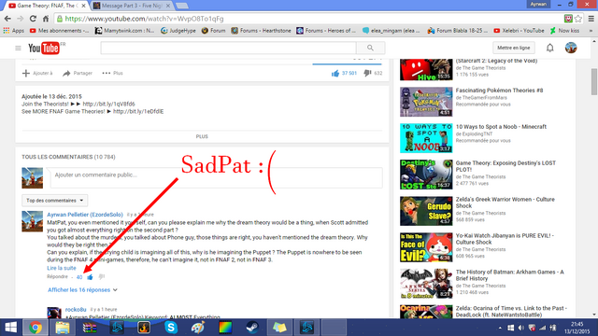The height and width of the screenshot is (336, 598).
Task: Open Skype from the Windows taskbar
Action: pos(171,328)
